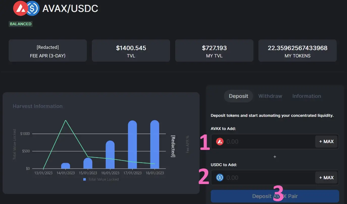The image size is (347, 204).
Task: Click the $500 axis label
Action: (25, 151)
